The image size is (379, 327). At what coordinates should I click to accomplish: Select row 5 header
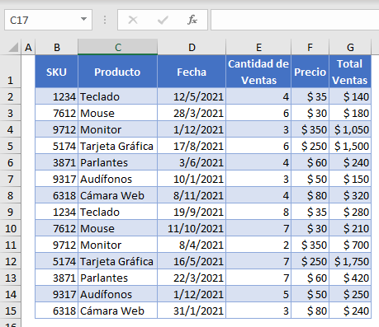coord(11,146)
